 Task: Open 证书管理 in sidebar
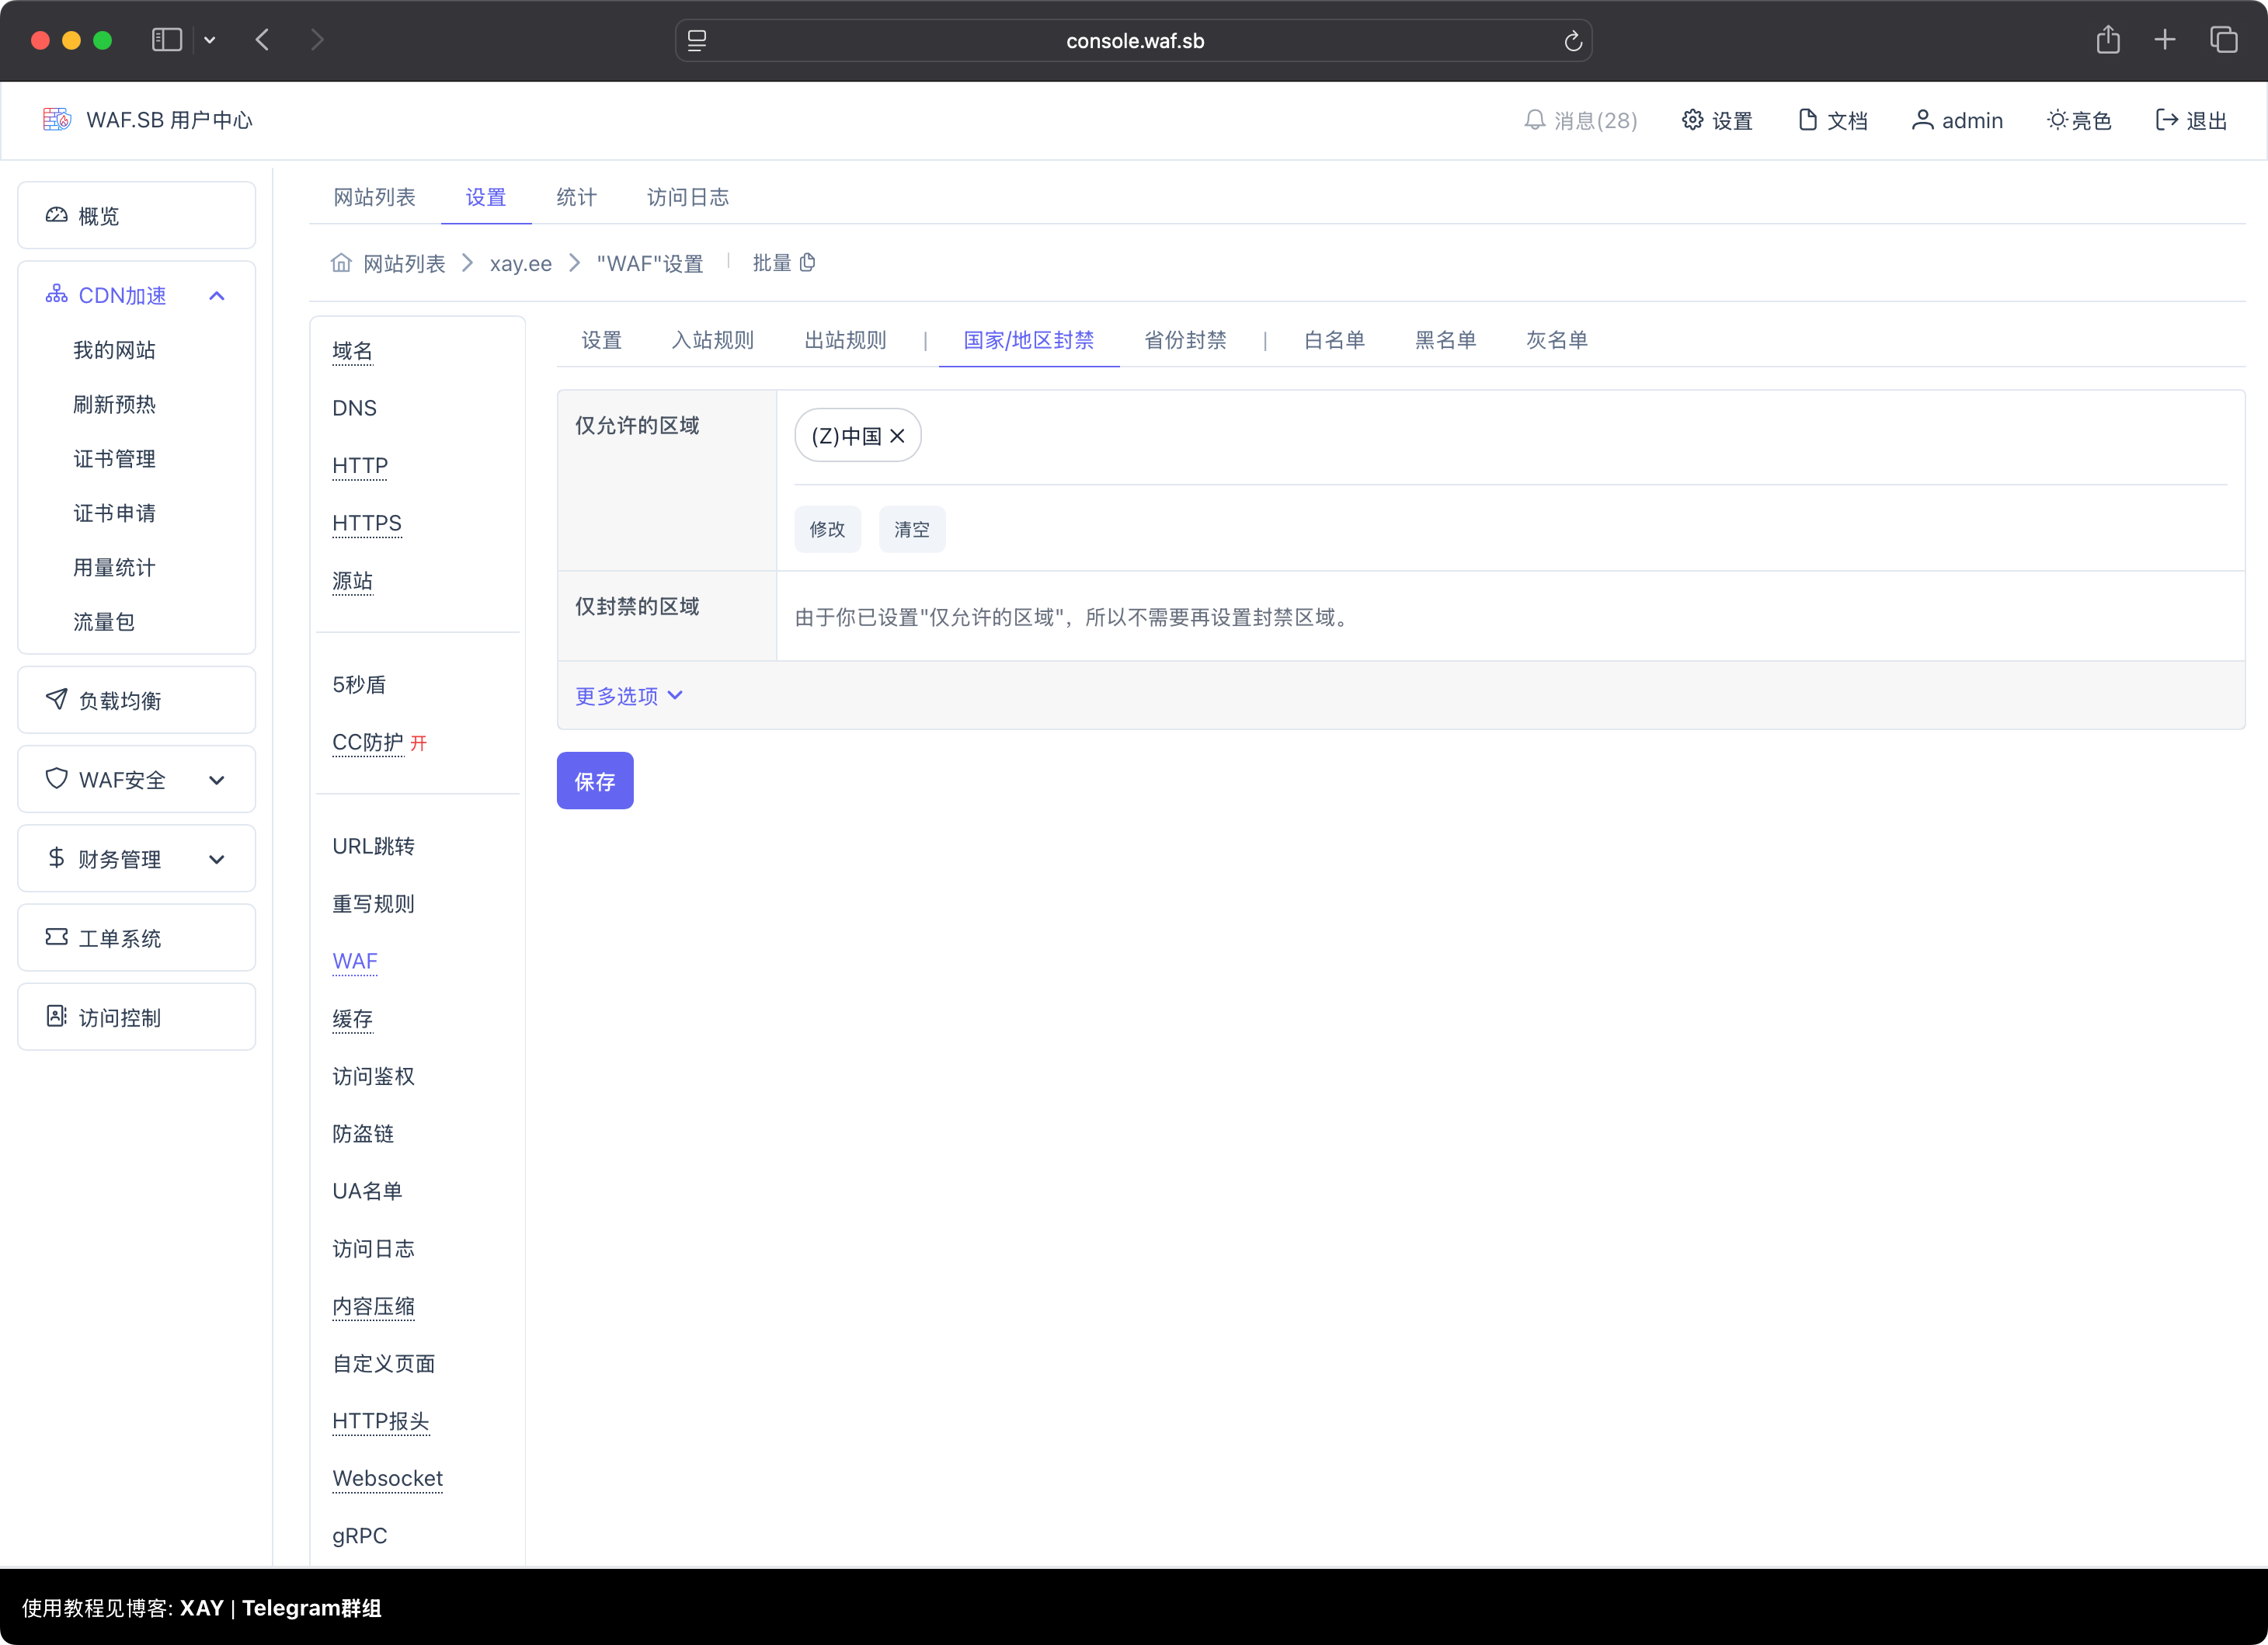115,459
